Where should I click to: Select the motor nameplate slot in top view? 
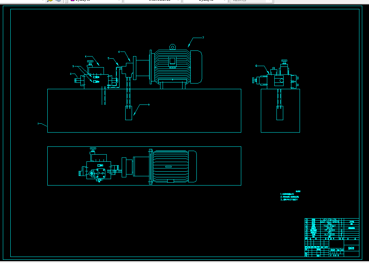pyautogui.click(x=168, y=167)
